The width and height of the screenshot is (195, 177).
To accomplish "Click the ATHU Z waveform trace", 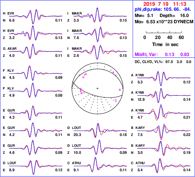I will [x=164, y=166].
